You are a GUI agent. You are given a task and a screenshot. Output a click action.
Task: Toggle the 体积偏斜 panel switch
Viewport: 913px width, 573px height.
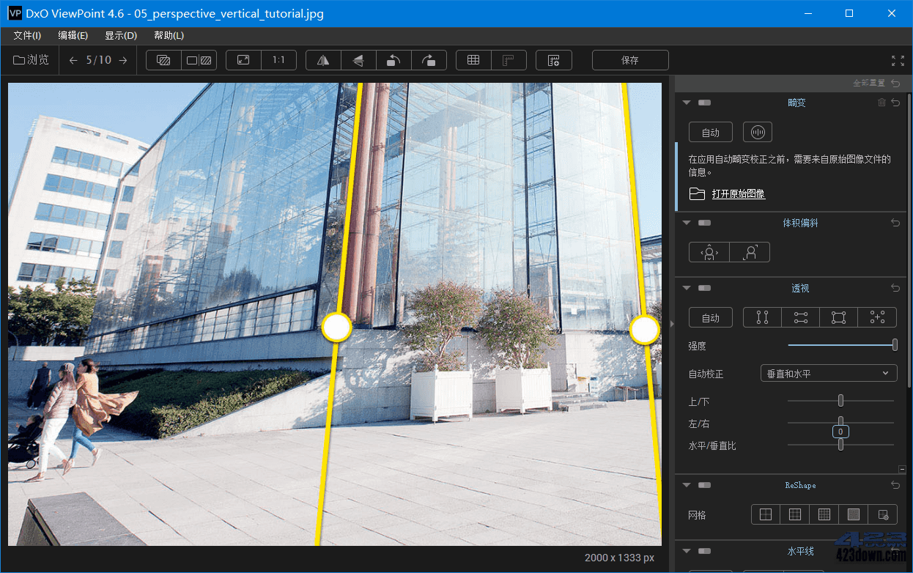click(x=704, y=223)
